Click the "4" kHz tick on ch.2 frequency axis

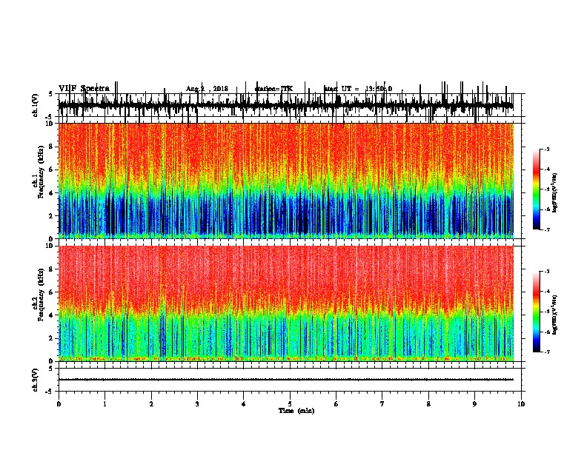click(51, 315)
